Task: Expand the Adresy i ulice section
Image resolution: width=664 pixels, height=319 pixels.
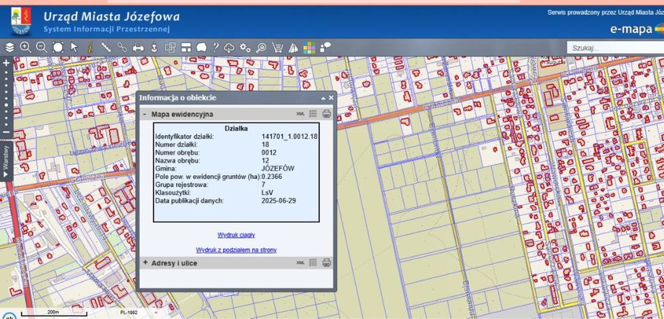Action: (x=145, y=263)
